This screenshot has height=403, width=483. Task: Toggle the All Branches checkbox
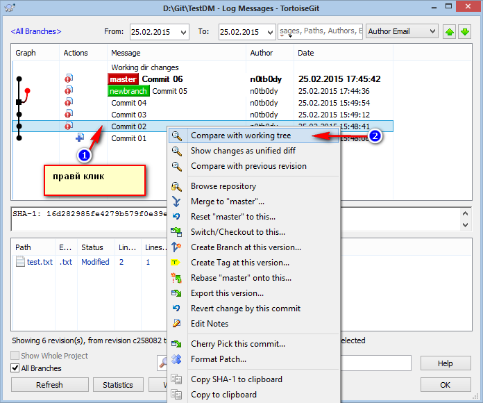(15, 368)
